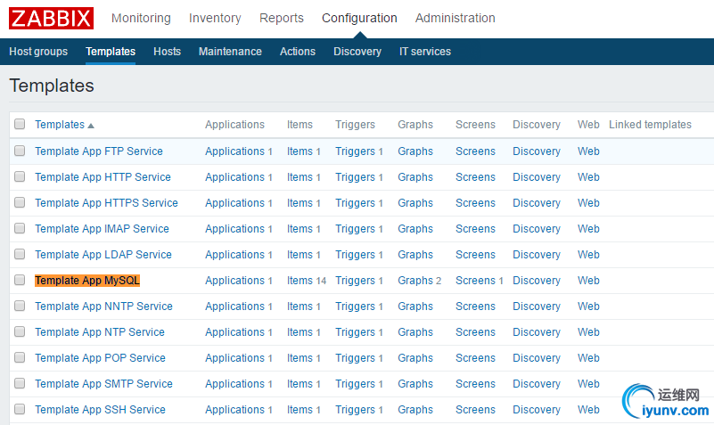Viewport: 714px width, 425px height.
Task: Open the Reports menu
Action: (282, 18)
